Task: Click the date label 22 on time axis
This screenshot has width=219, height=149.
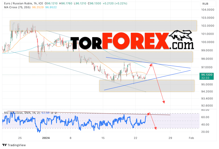Action: click(x=135, y=138)
